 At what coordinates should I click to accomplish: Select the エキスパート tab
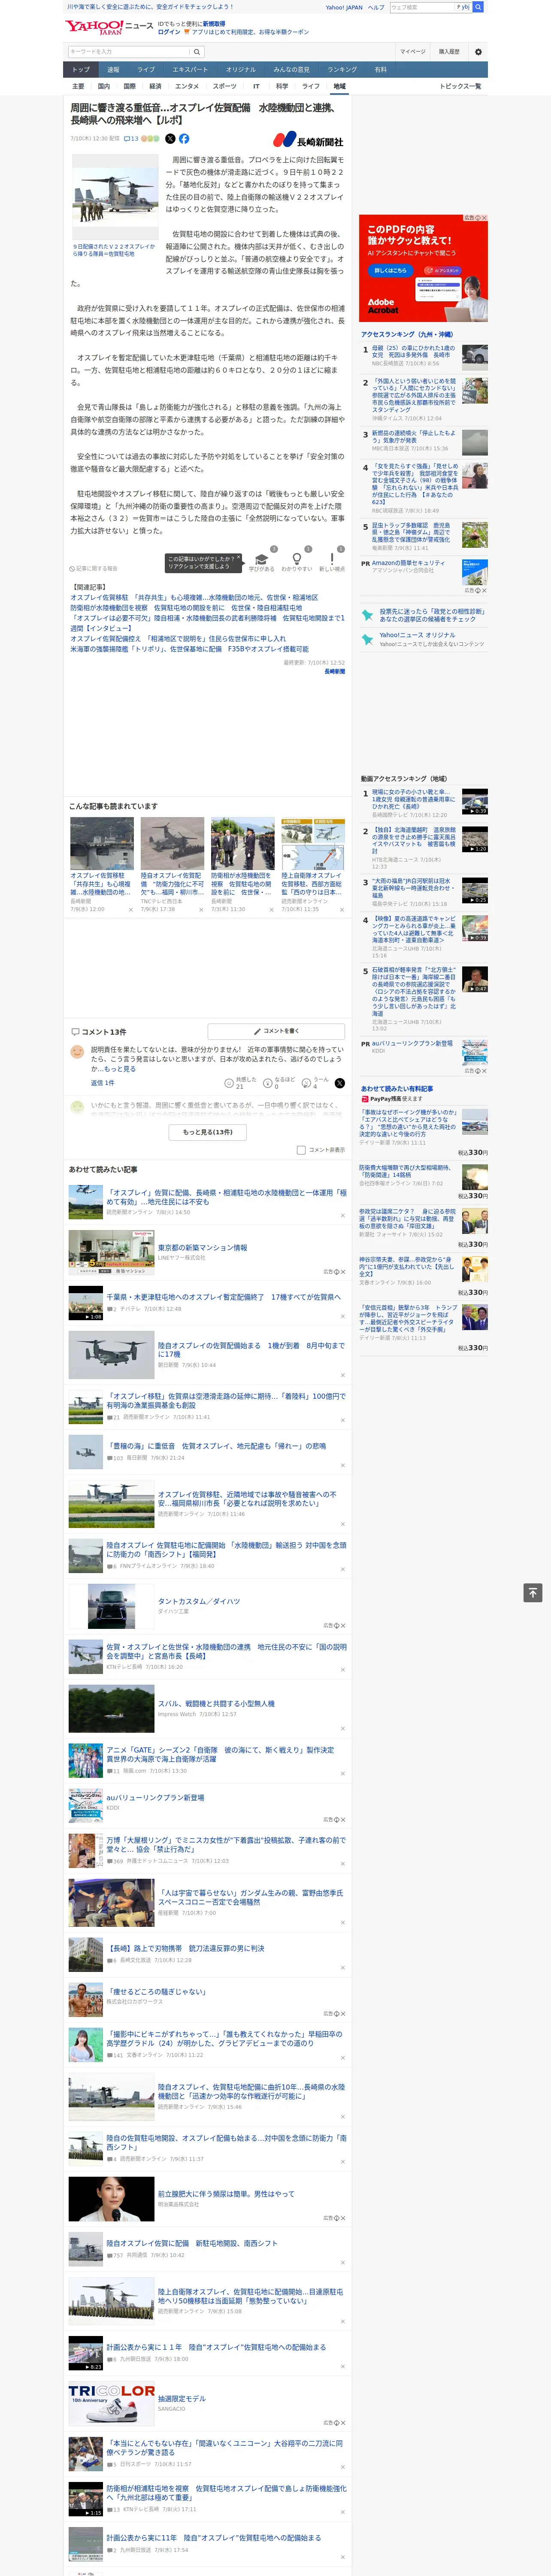(x=190, y=70)
